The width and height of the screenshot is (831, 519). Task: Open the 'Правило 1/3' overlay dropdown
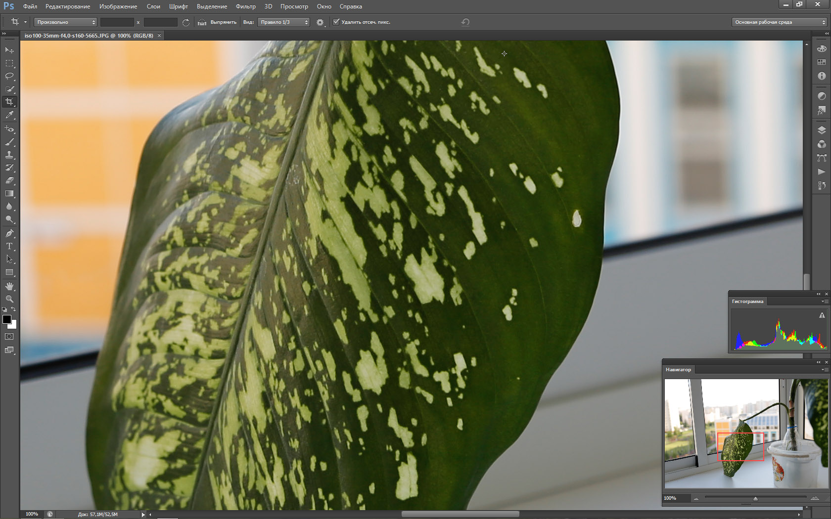click(283, 22)
